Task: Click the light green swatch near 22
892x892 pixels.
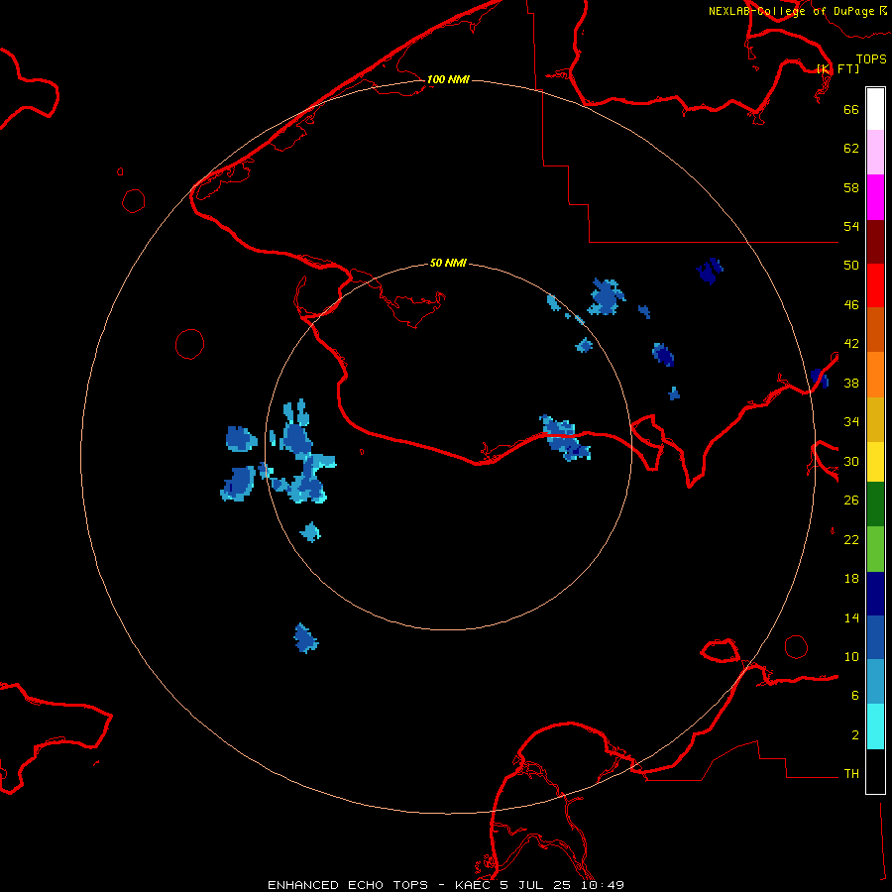Action: click(x=875, y=549)
